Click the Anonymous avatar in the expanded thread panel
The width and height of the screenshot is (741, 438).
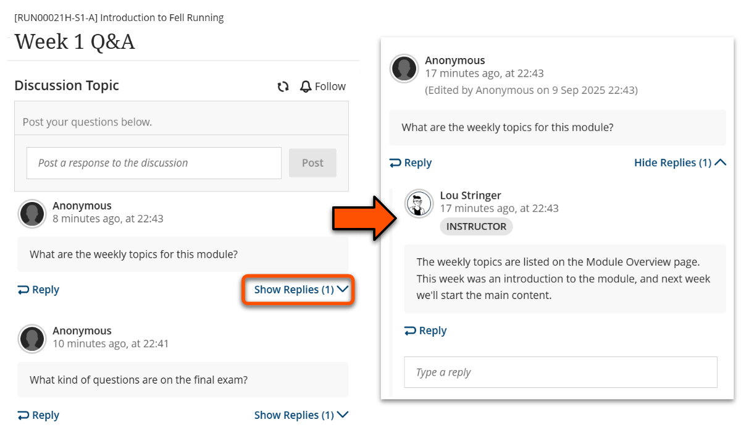tap(404, 69)
